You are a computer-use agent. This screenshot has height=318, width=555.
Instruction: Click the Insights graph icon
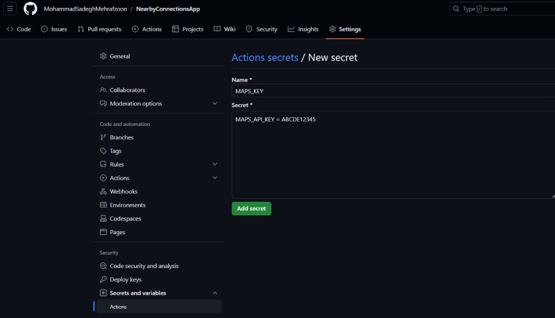click(x=291, y=29)
